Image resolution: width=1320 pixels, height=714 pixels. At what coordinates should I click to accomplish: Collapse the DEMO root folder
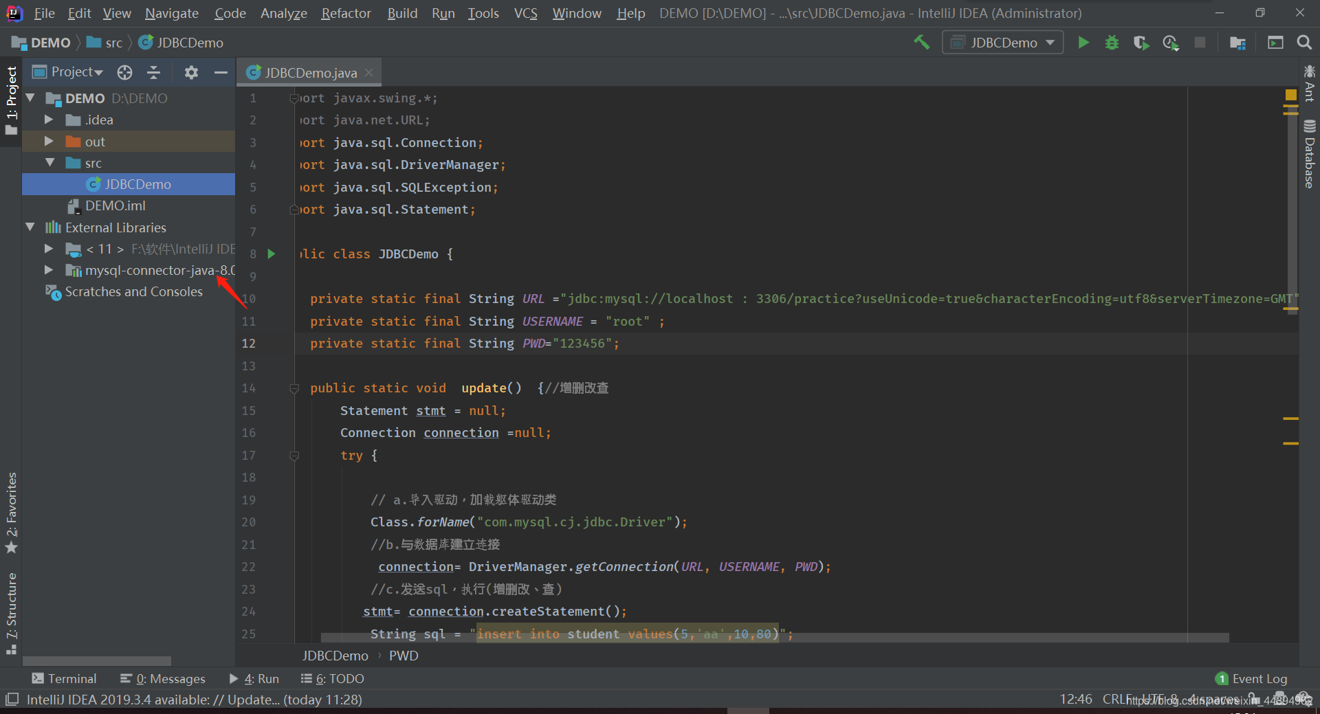pos(30,98)
